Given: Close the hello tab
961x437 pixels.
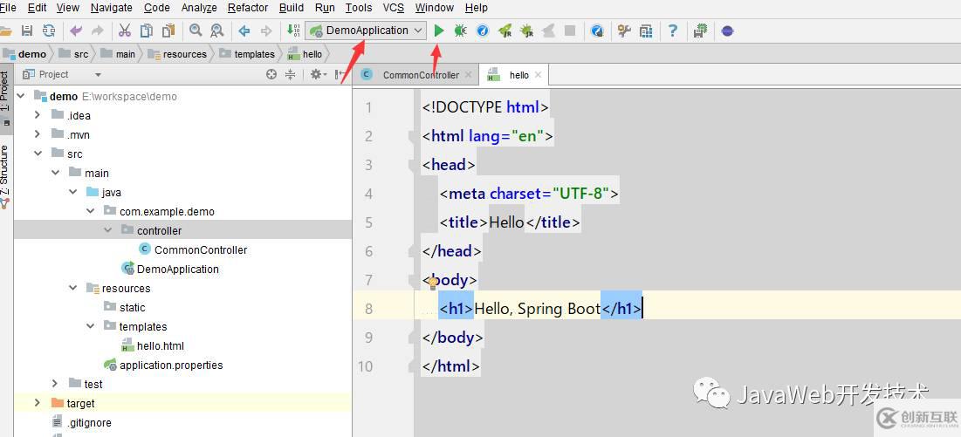Looking at the screenshot, I should (539, 75).
